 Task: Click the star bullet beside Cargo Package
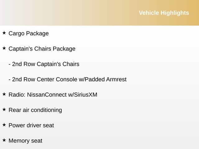point(4,33)
